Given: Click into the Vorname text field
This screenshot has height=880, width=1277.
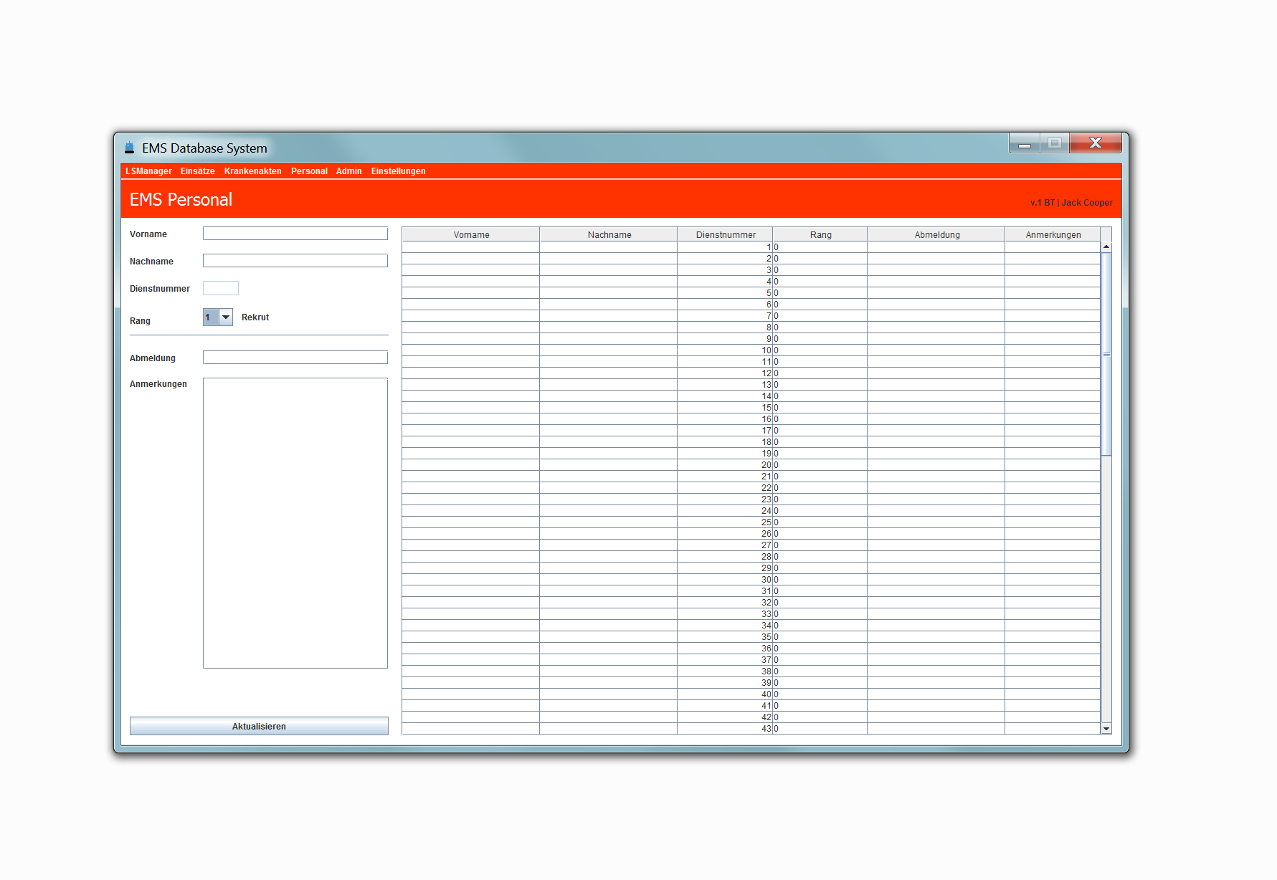Looking at the screenshot, I should point(295,234).
